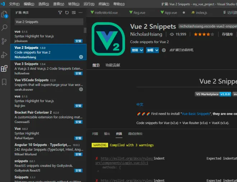Image resolution: width=237 pixels, height=182 pixels.
Task: Open the Run and Debug view
Action: coord(4,55)
